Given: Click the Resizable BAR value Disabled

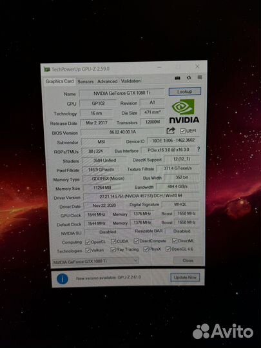Looking at the screenshot, I should [x=182, y=231].
